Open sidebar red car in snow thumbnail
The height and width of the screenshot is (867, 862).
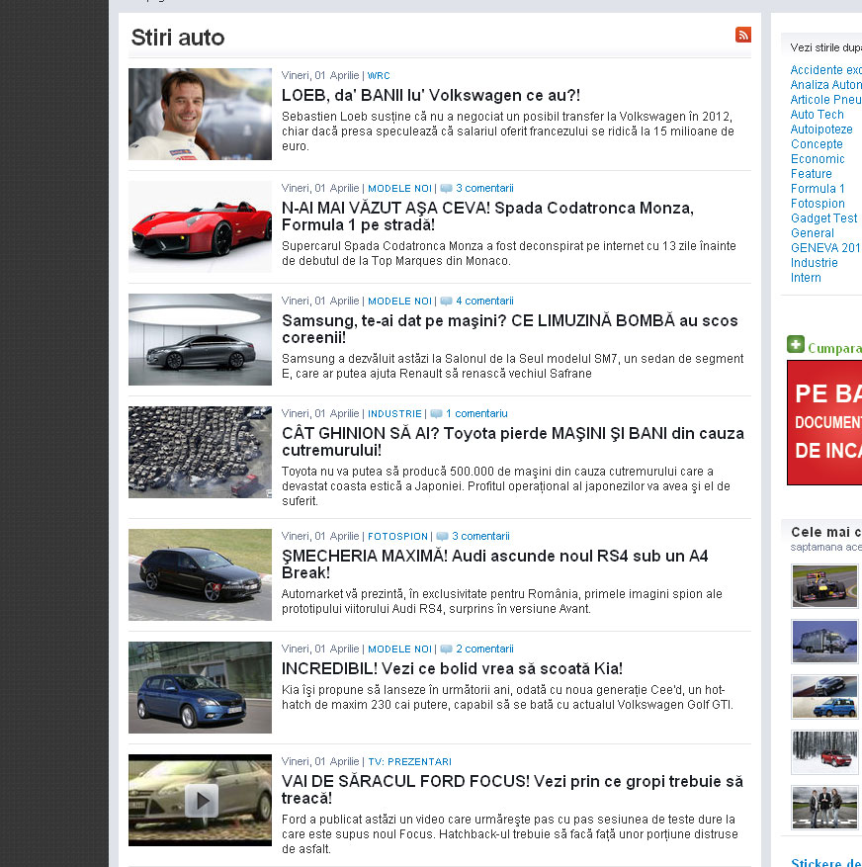[x=824, y=752]
